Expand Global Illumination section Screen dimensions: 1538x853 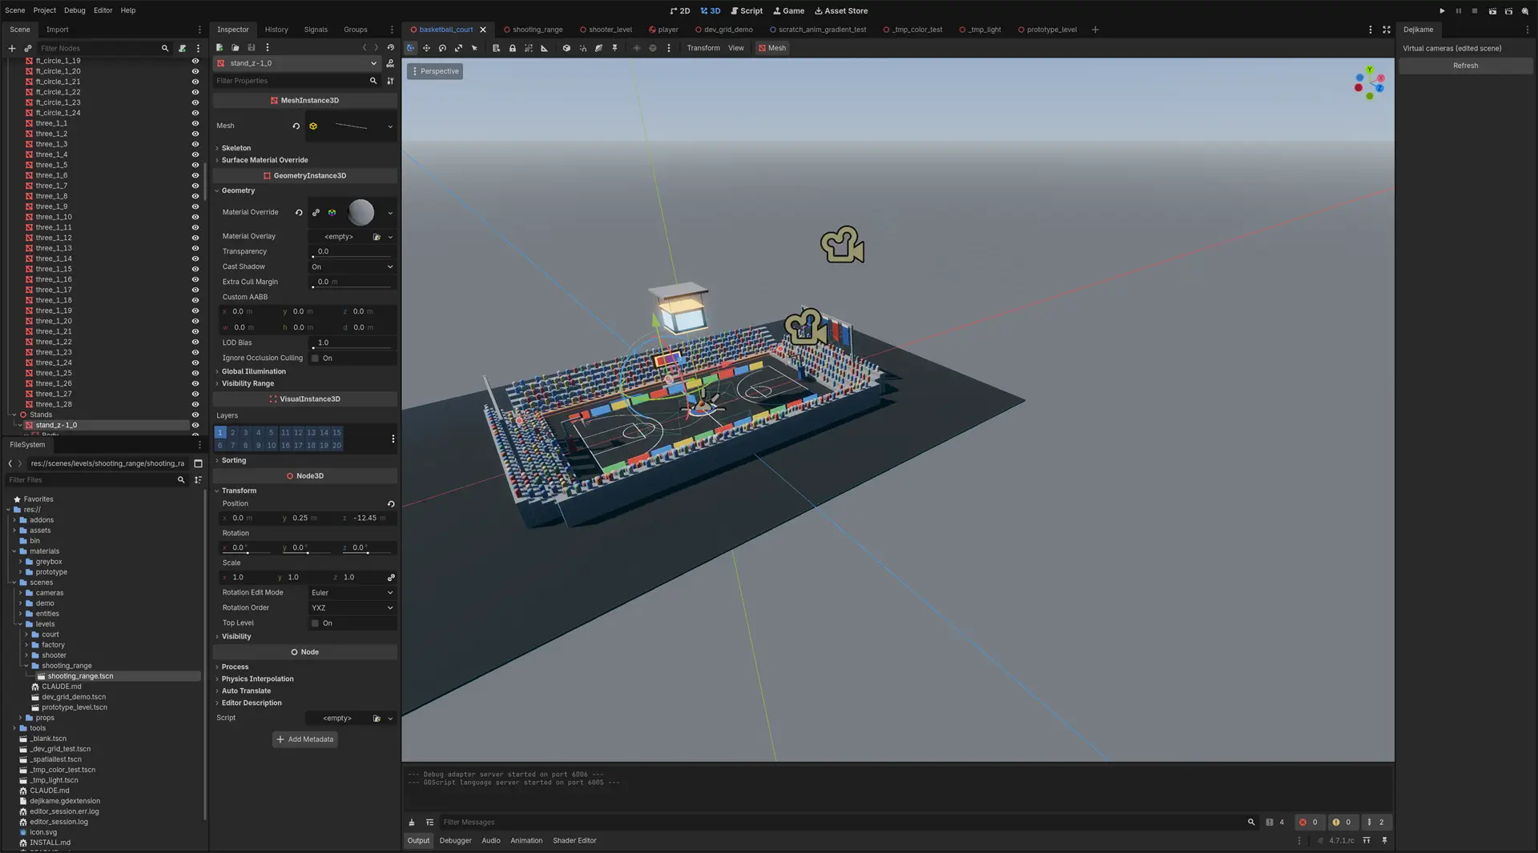click(252, 371)
